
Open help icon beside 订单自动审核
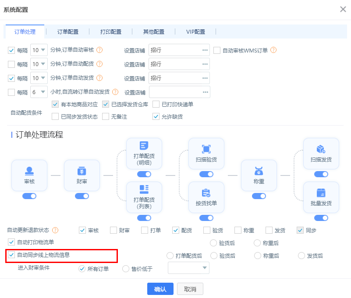pyautogui.click(x=99, y=50)
